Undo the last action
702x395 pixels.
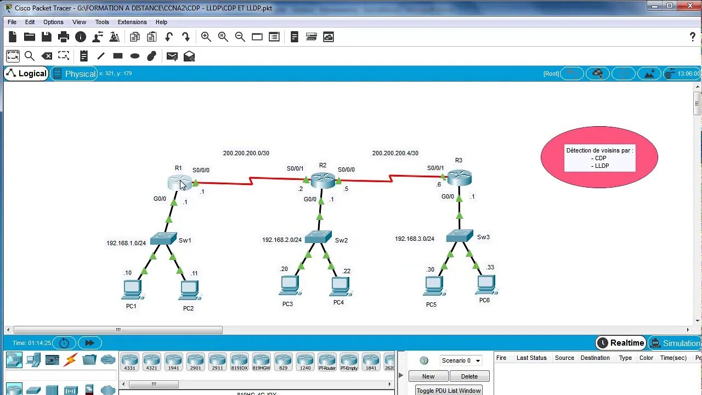coord(169,37)
